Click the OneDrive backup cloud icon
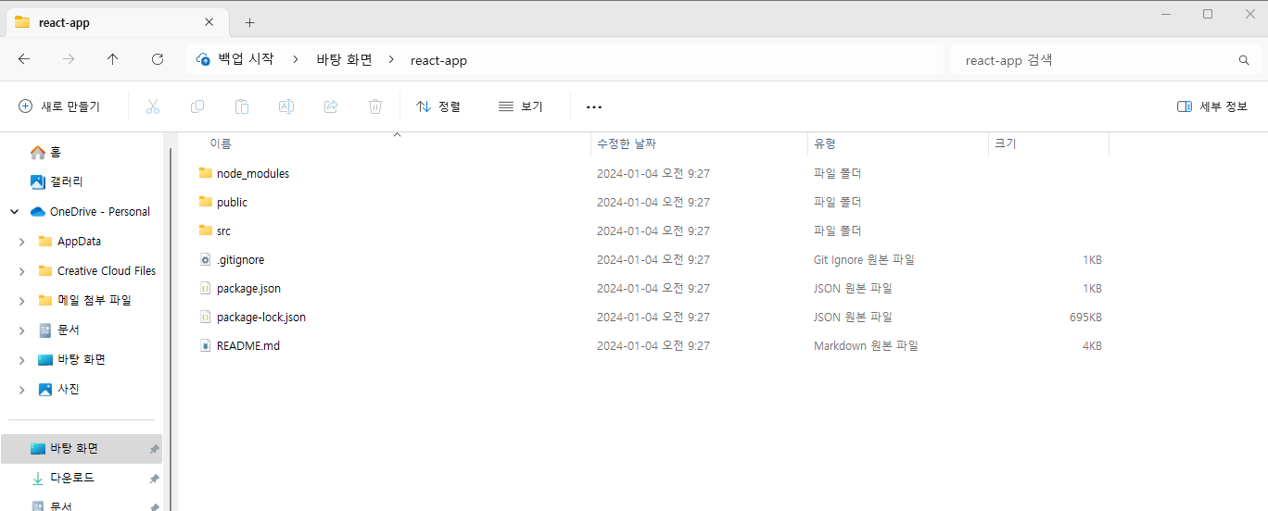This screenshot has width=1268, height=511. [x=203, y=59]
